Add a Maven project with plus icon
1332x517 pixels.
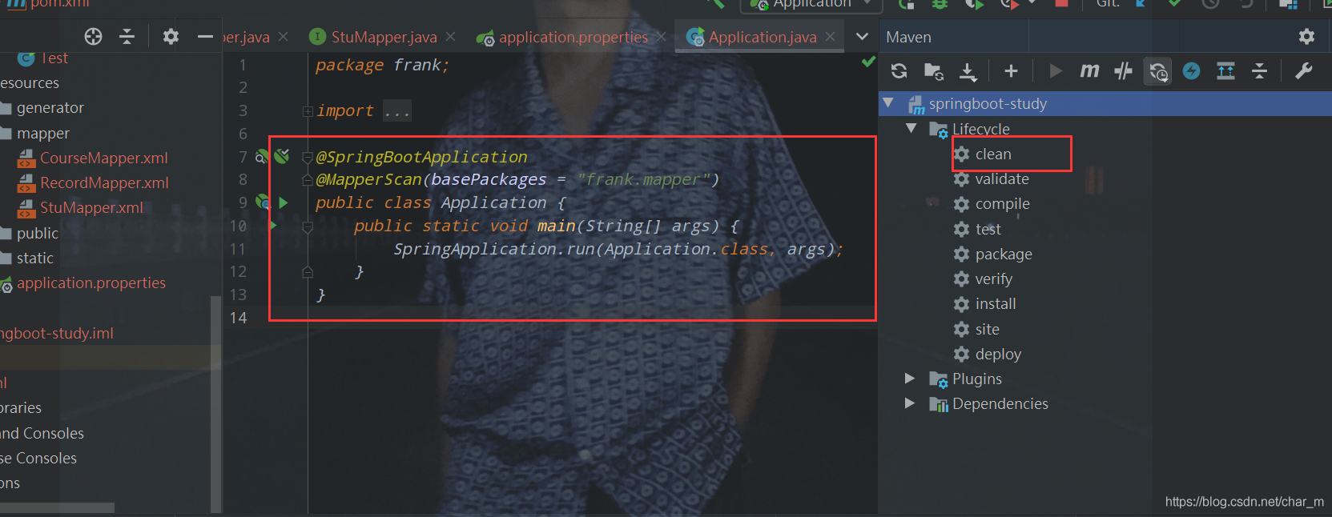(x=1011, y=71)
